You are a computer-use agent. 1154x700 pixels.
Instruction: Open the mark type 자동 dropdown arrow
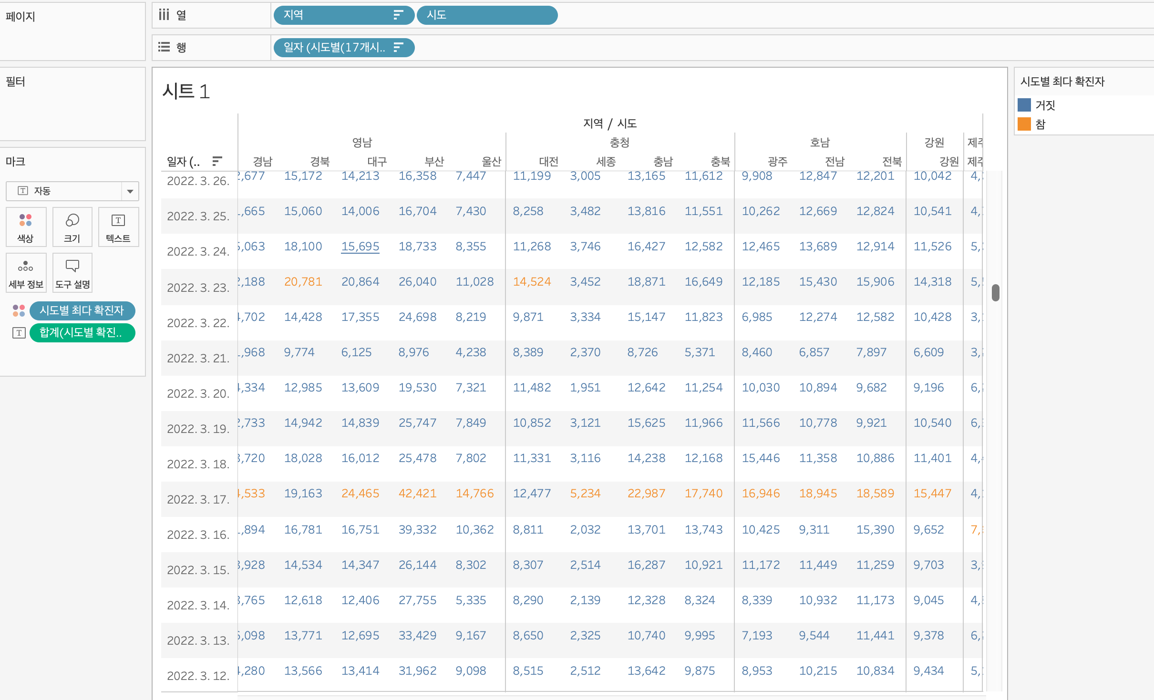130,191
